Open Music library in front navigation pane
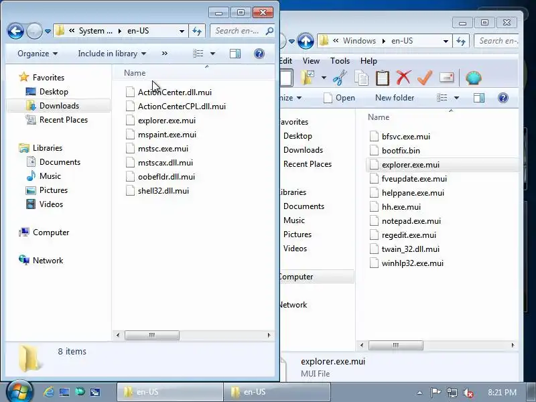The width and height of the screenshot is (536, 402). point(50,176)
